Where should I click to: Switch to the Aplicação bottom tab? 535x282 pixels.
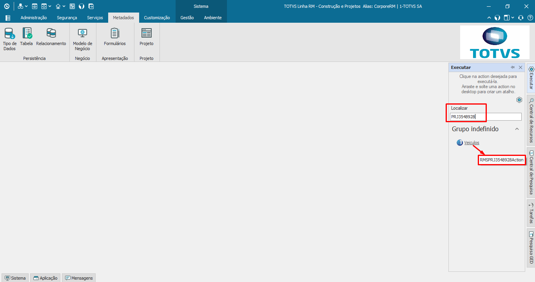pos(45,278)
